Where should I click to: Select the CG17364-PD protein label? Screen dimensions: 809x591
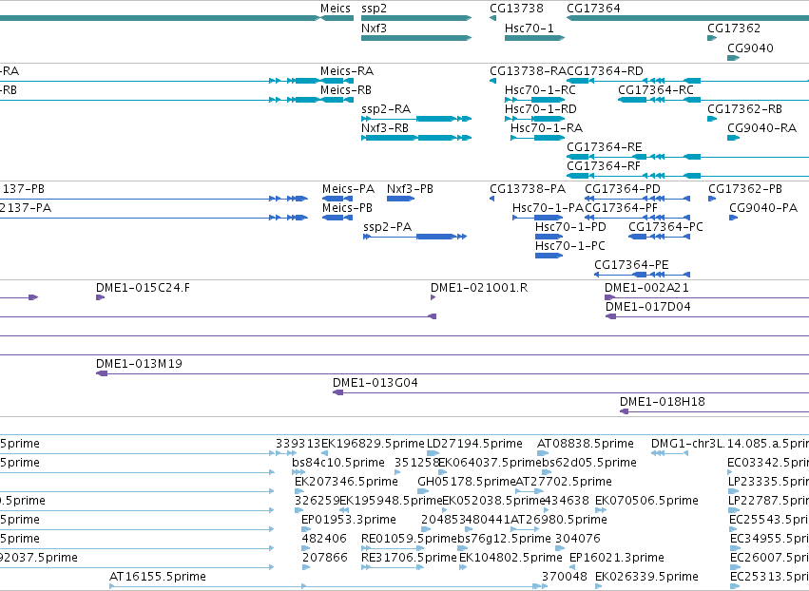pyautogui.click(x=623, y=189)
